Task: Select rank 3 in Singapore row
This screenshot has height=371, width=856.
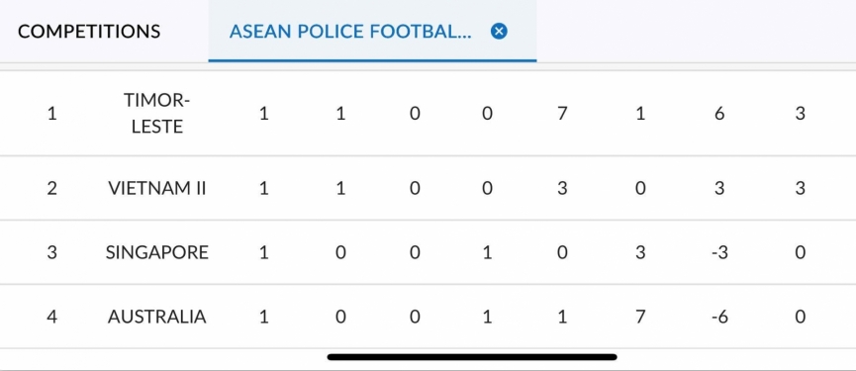Action: click(51, 252)
